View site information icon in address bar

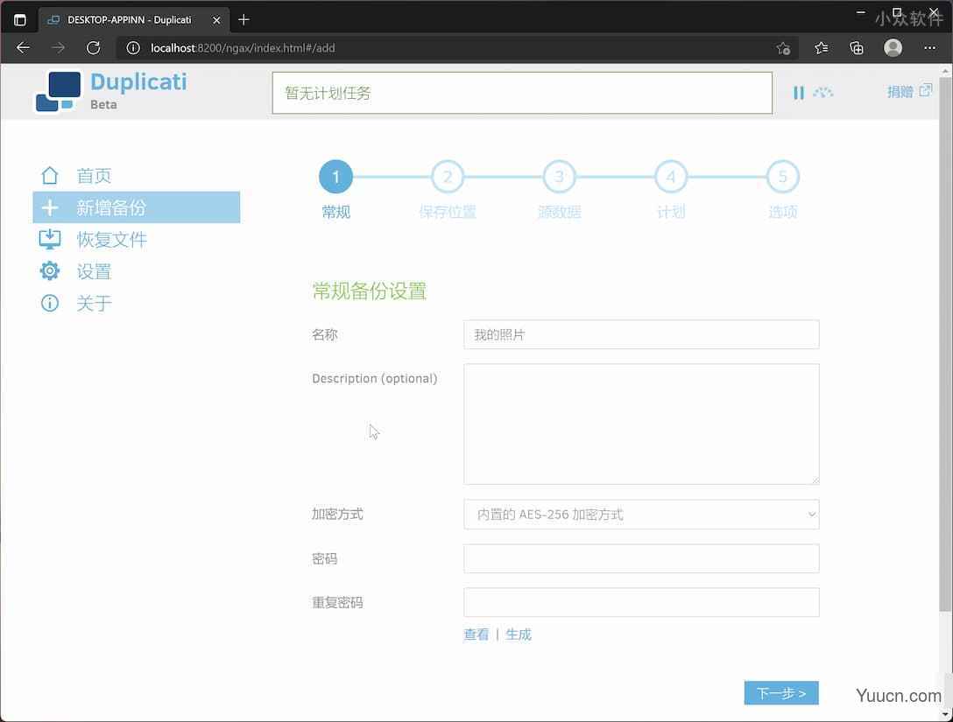[133, 48]
